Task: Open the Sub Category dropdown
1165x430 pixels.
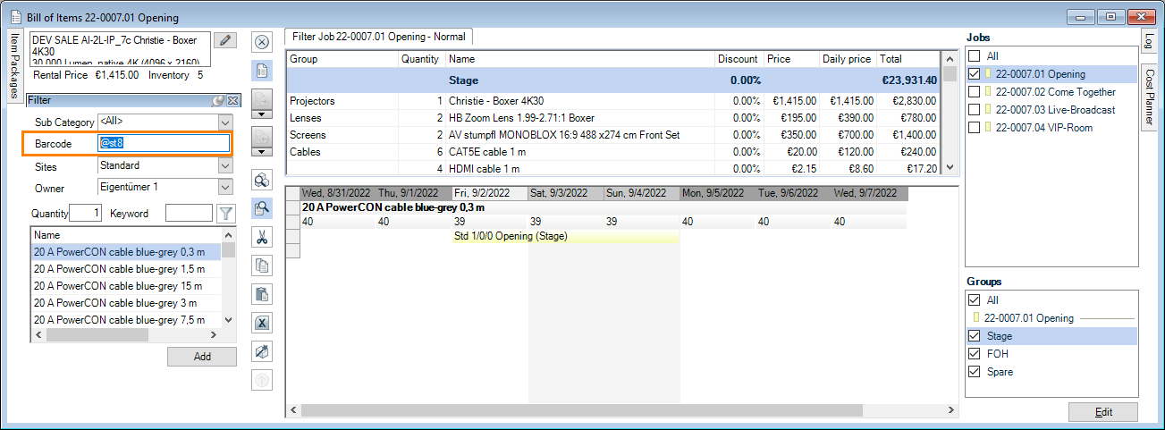Action: (225, 122)
